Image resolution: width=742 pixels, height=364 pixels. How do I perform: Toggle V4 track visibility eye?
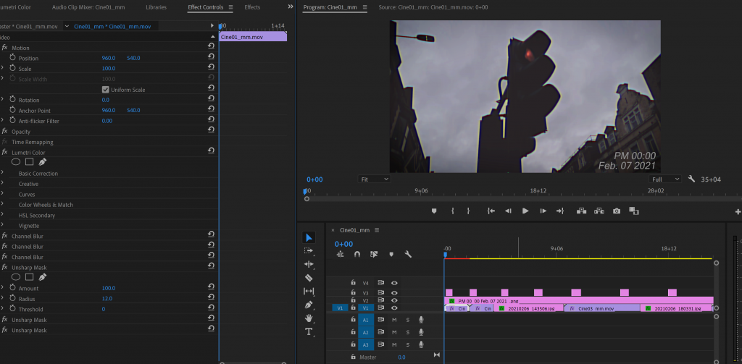coord(394,283)
